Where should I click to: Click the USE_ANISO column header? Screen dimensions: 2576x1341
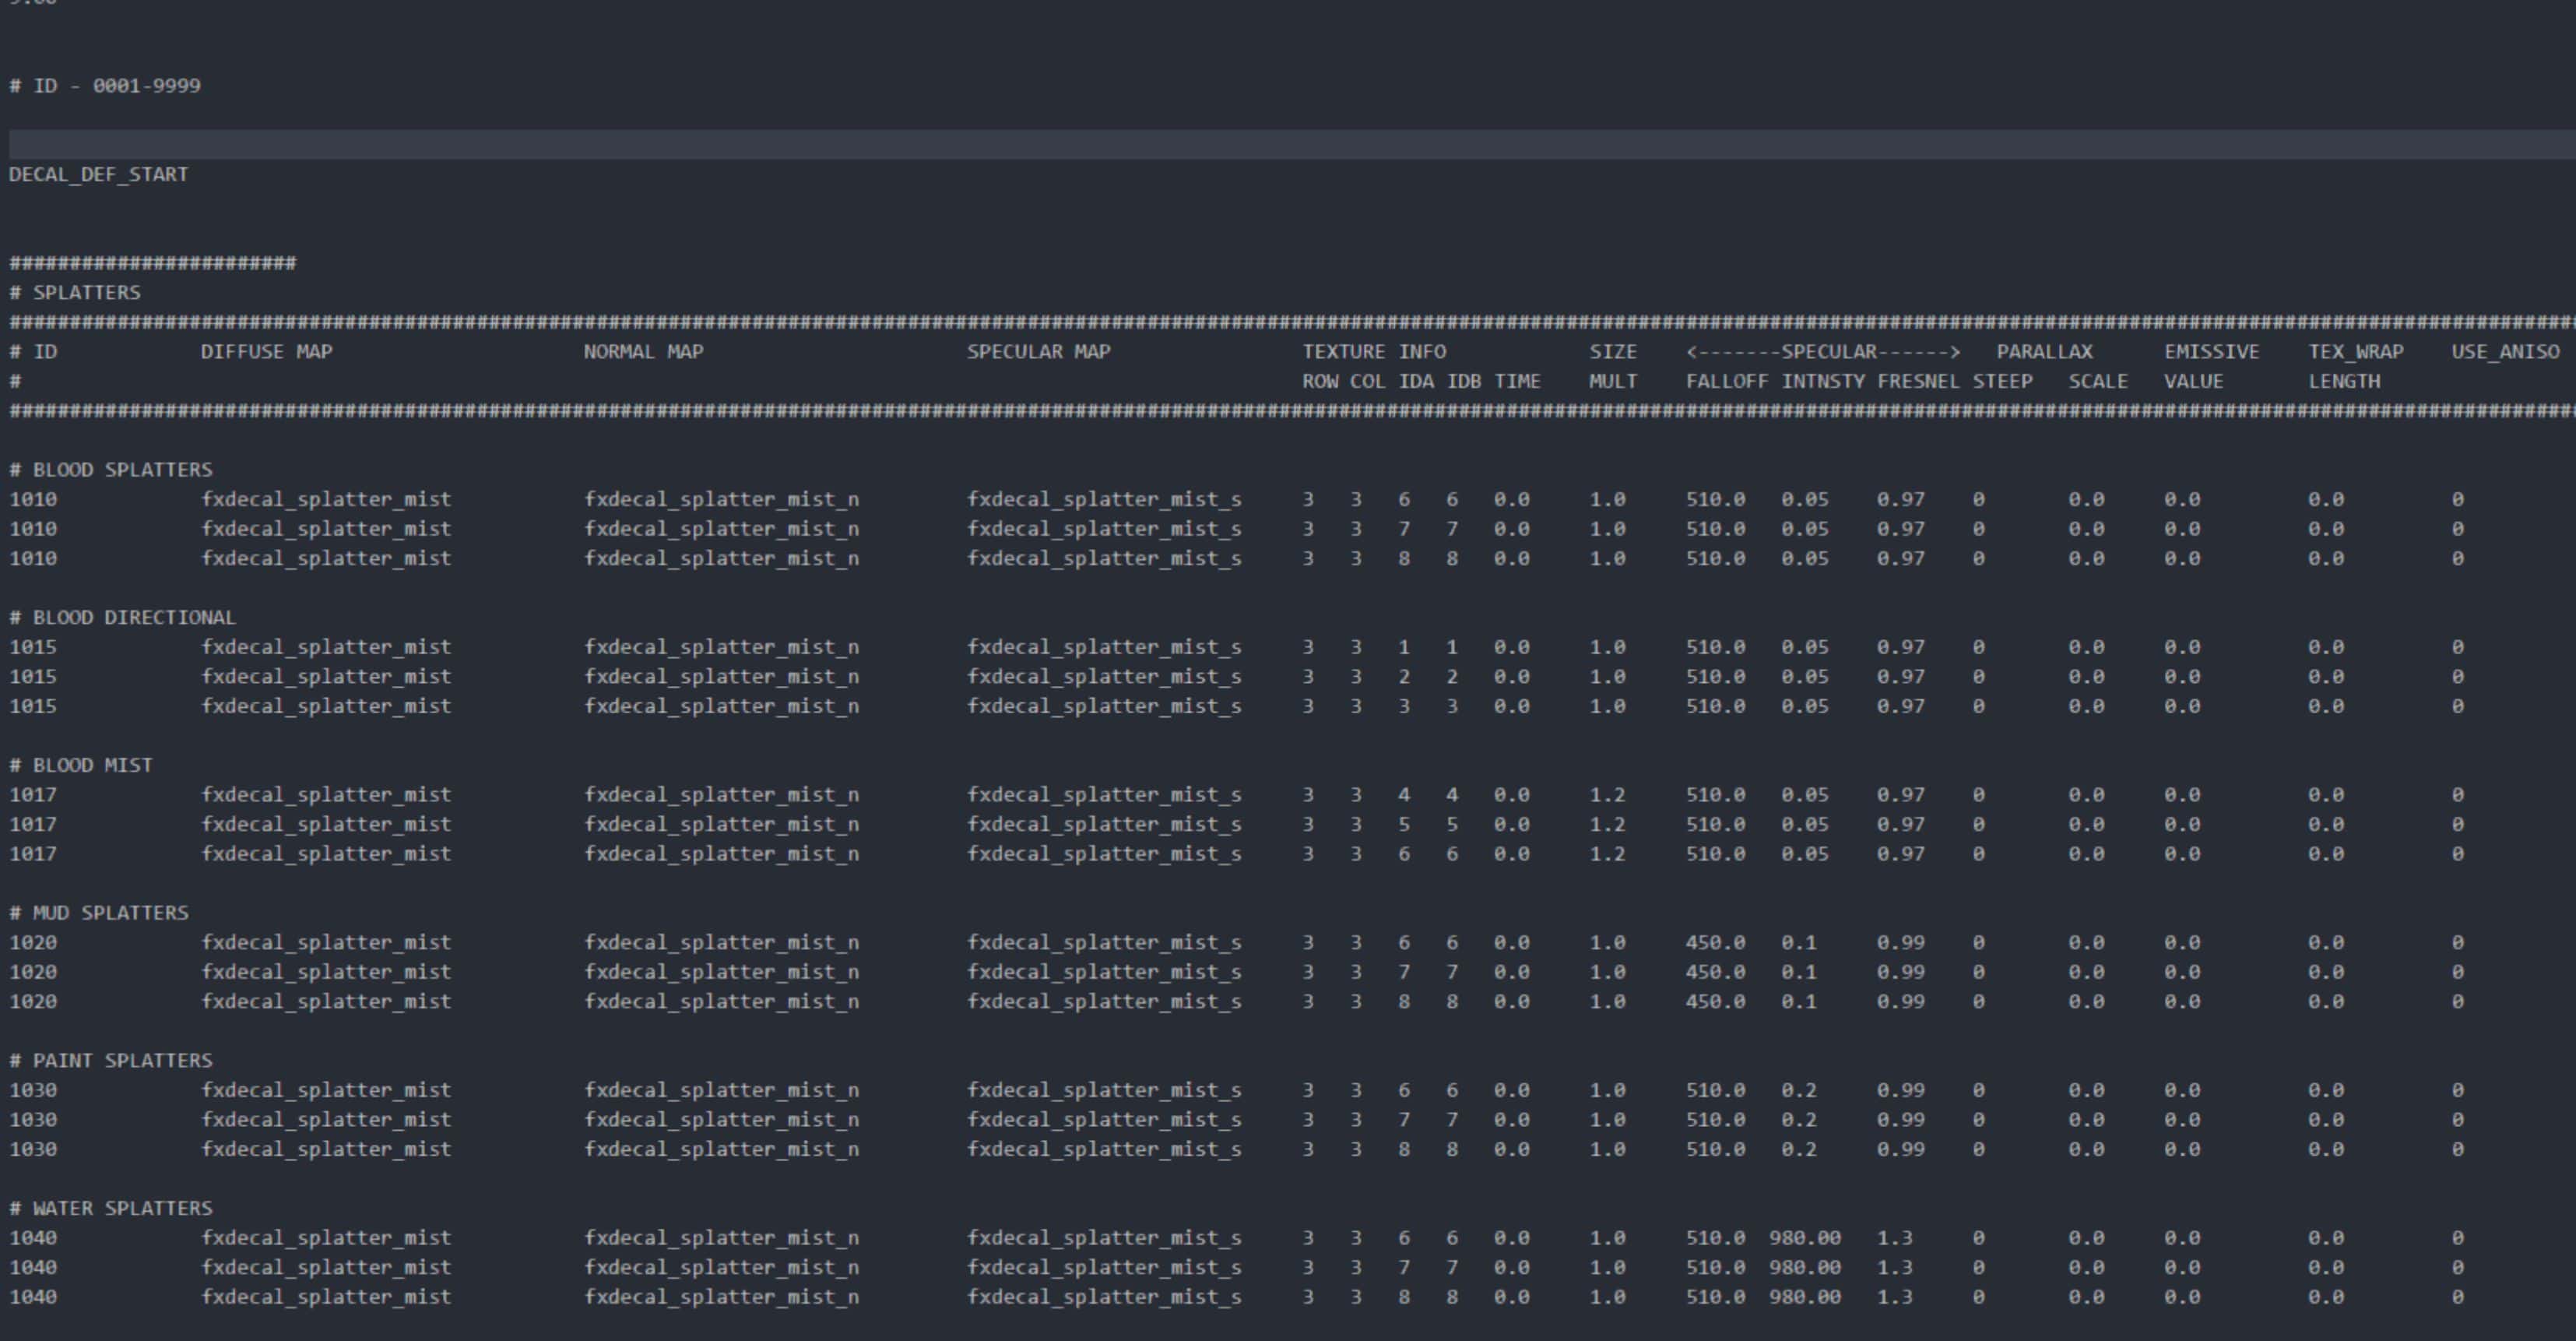[x=2504, y=352]
